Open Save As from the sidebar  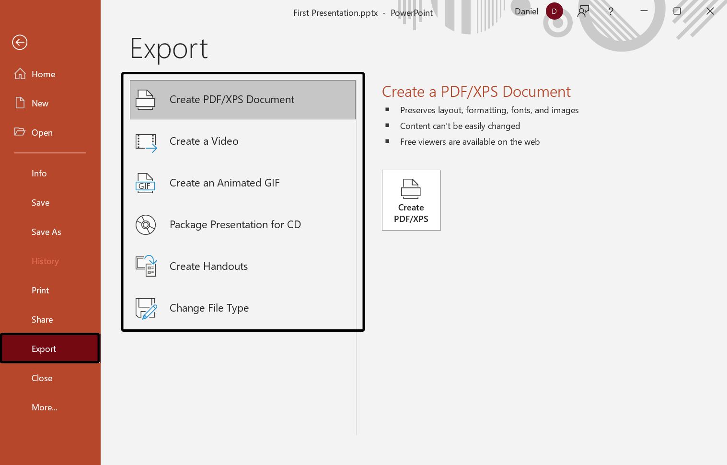46,232
